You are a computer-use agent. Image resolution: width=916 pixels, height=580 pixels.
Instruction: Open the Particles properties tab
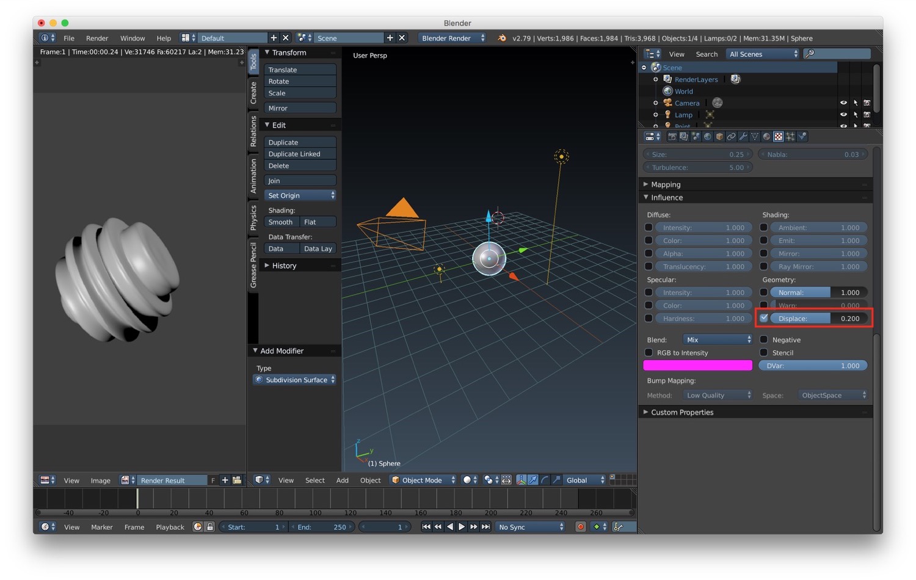click(790, 137)
